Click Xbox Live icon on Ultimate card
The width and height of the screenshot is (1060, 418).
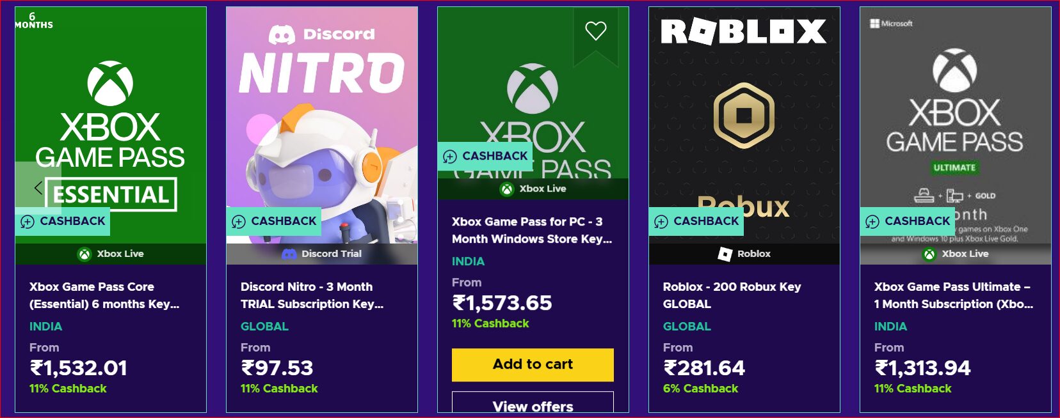click(x=929, y=254)
